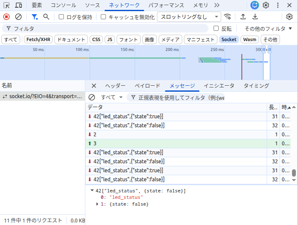Filter requests by ドキュメント
298x225 pixels.
pyautogui.click(x=71, y=39)
